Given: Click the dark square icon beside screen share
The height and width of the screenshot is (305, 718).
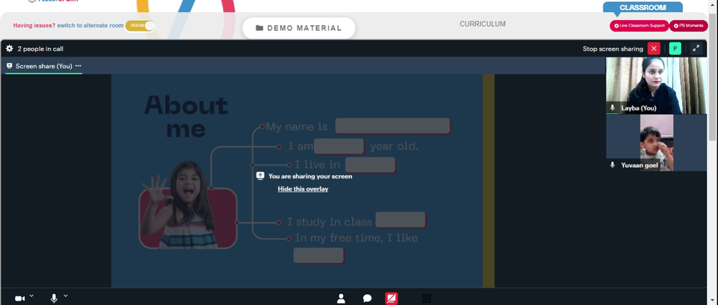Looking at the screenshot, I should 426,299.
